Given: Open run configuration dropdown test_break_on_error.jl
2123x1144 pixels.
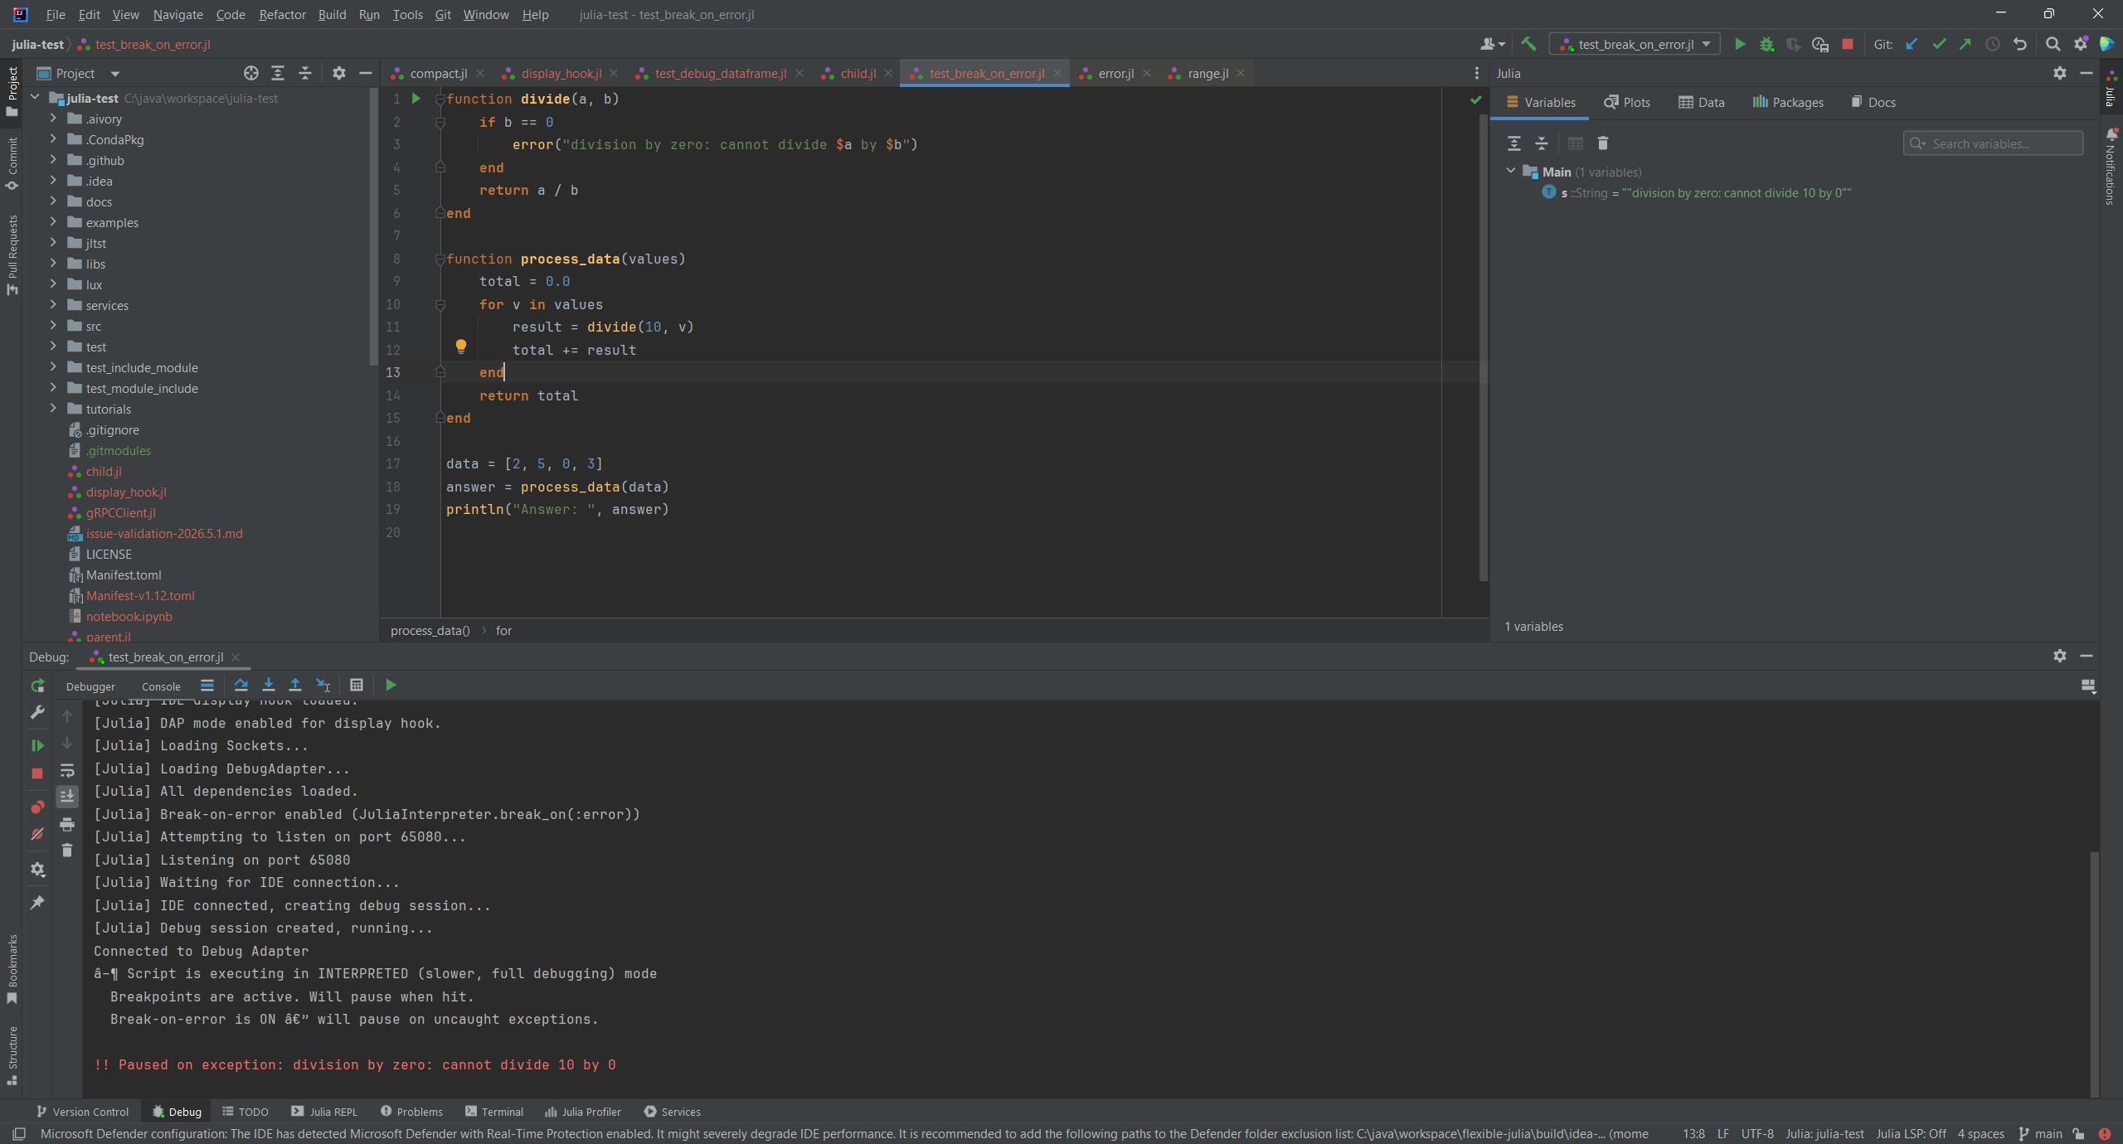Looking at the screenshot, I should point(1635,45).
